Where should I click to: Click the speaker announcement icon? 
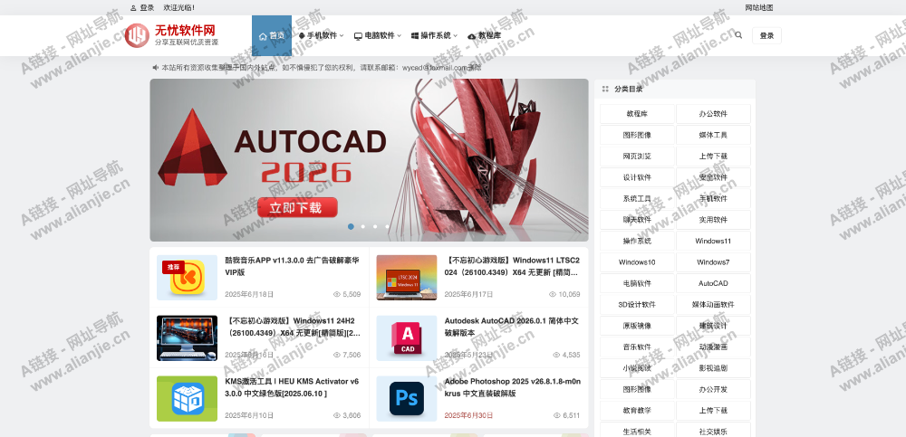(x=156, y=68)
